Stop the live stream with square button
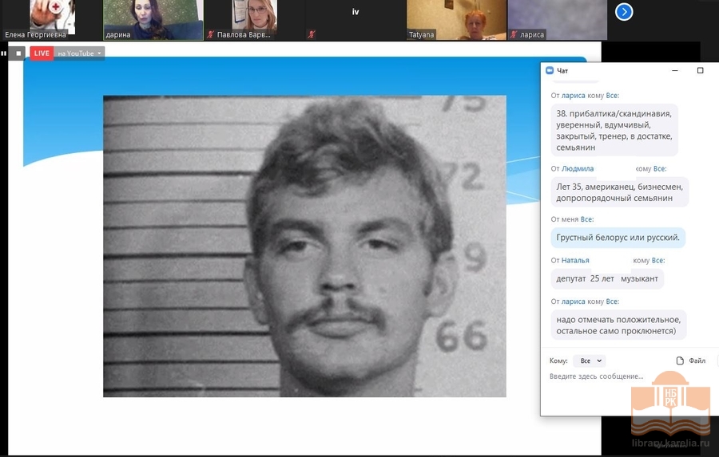719x457 pixels. point(18,53)
